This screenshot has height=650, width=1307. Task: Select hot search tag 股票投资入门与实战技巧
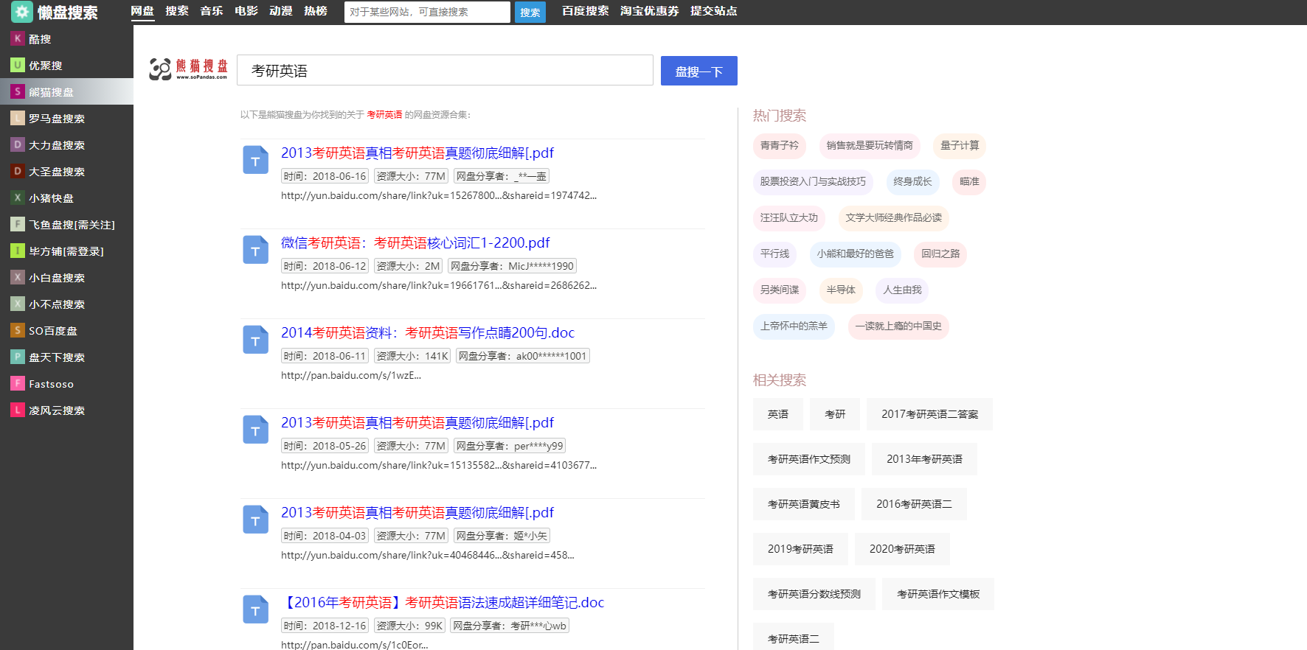pos(813,182)
